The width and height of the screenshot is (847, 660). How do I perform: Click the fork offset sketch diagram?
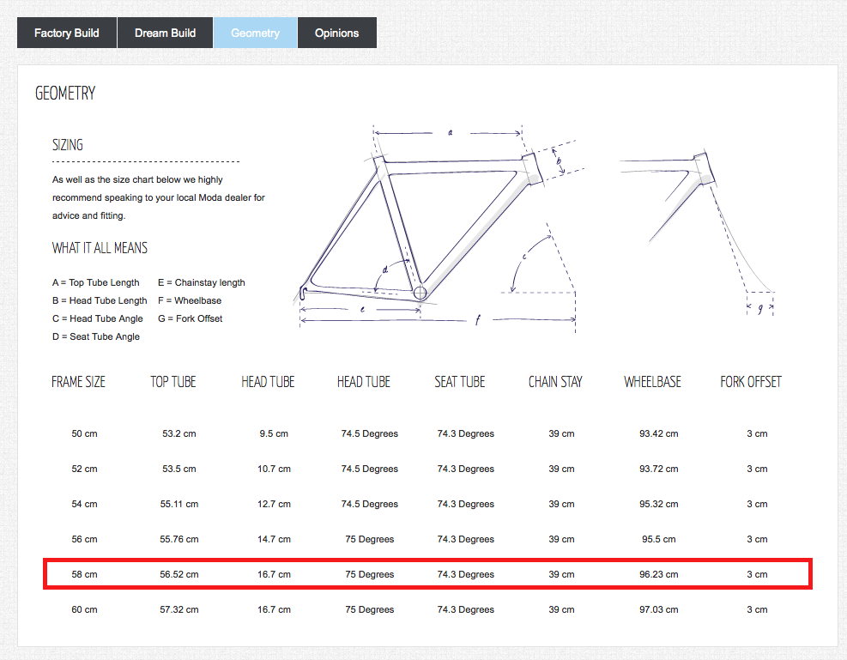(697, 227)
